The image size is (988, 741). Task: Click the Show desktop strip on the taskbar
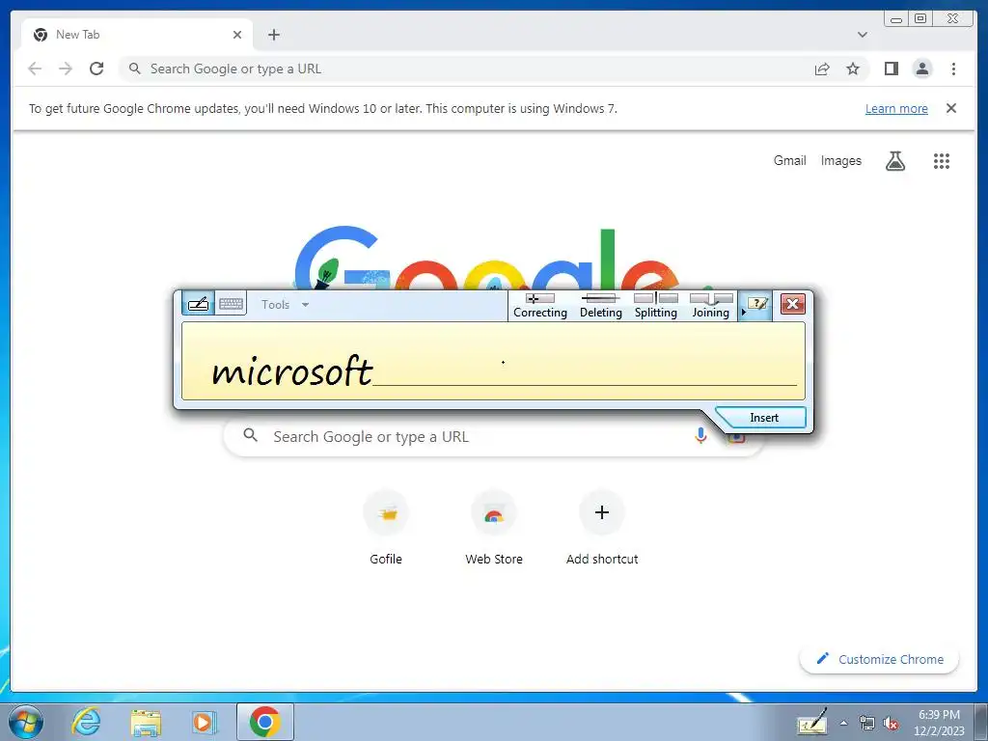click(980, 722)
